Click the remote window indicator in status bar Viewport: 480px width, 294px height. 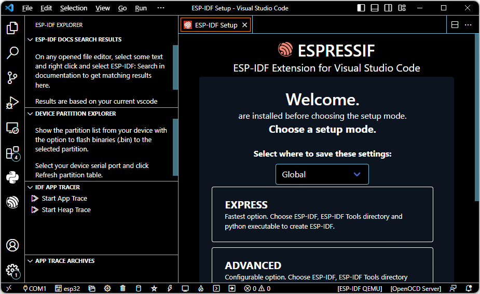pos(9,288)
